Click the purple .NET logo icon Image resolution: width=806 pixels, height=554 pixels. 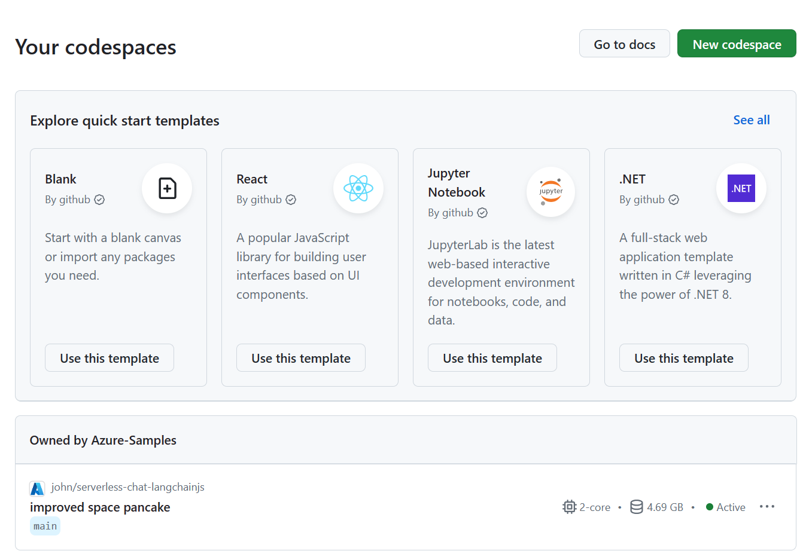[x=741, y=188]
